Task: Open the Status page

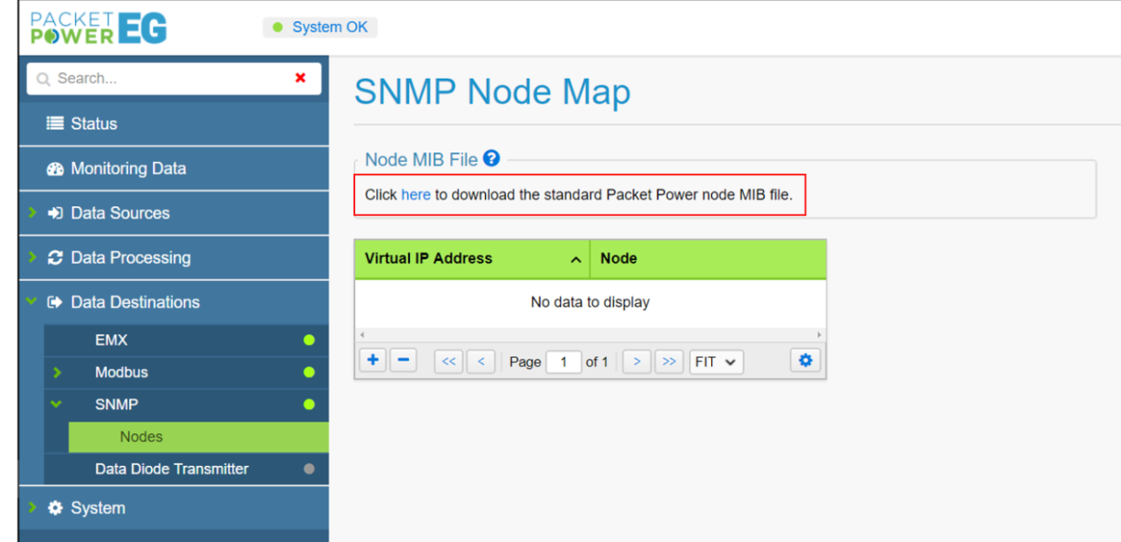Action: point(93,123)
